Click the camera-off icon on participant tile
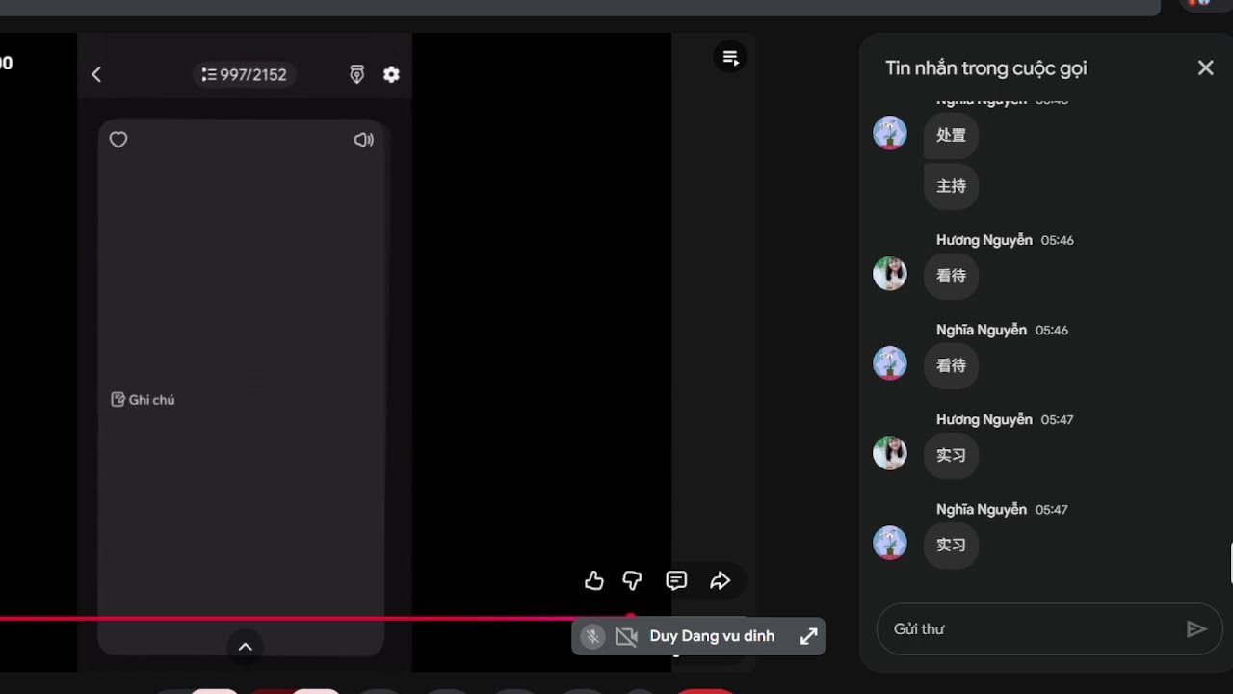This screenshot has height=694, width=1233. 626,636
